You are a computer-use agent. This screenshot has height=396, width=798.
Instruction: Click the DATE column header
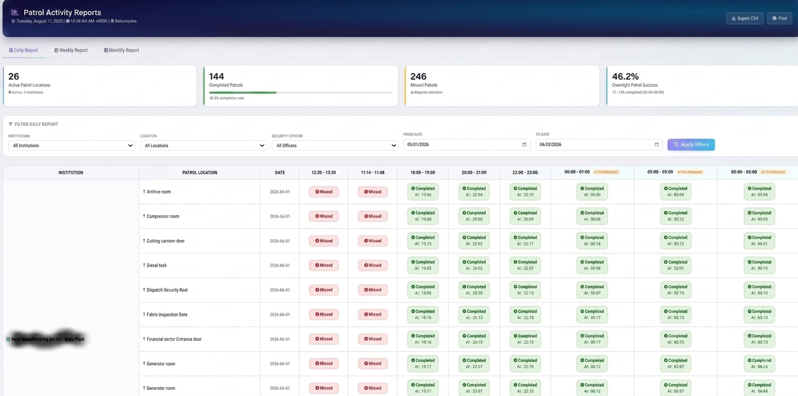(x=280, y=173)
